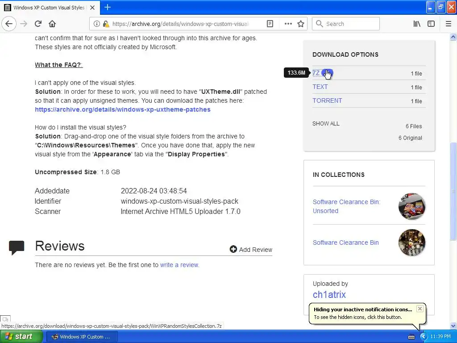Click the Reviews speech bubble icon
This screenshot has height=343, width=457.
click(17, 247)
